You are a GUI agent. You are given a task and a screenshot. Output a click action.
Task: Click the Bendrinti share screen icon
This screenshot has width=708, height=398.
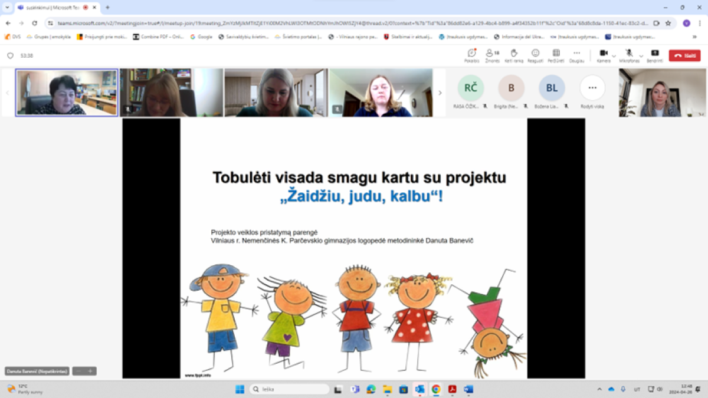pos(654,54)
